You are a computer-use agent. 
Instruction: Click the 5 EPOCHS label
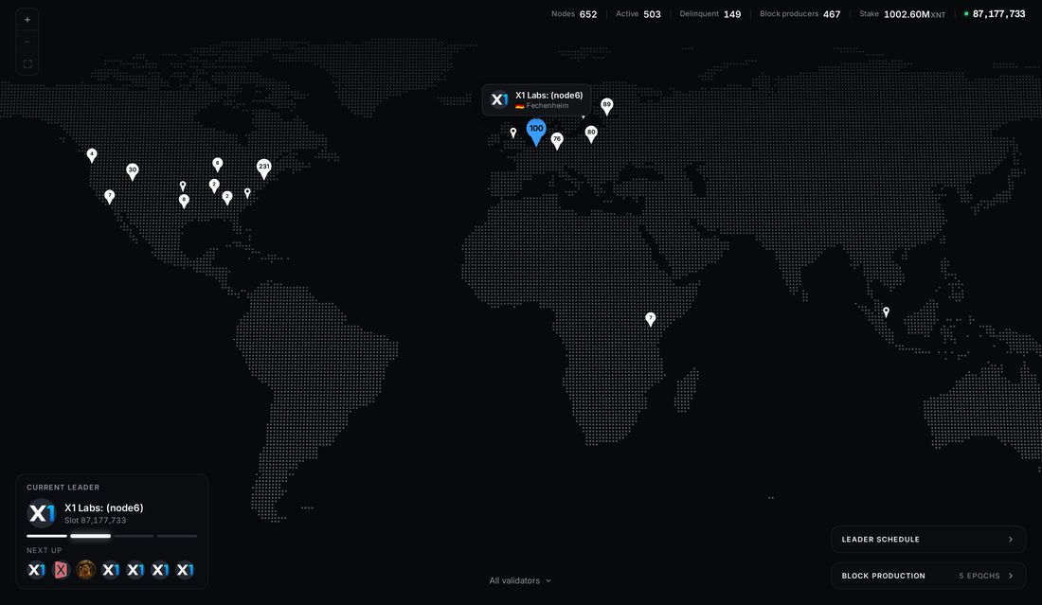click(x=979, y=576)
